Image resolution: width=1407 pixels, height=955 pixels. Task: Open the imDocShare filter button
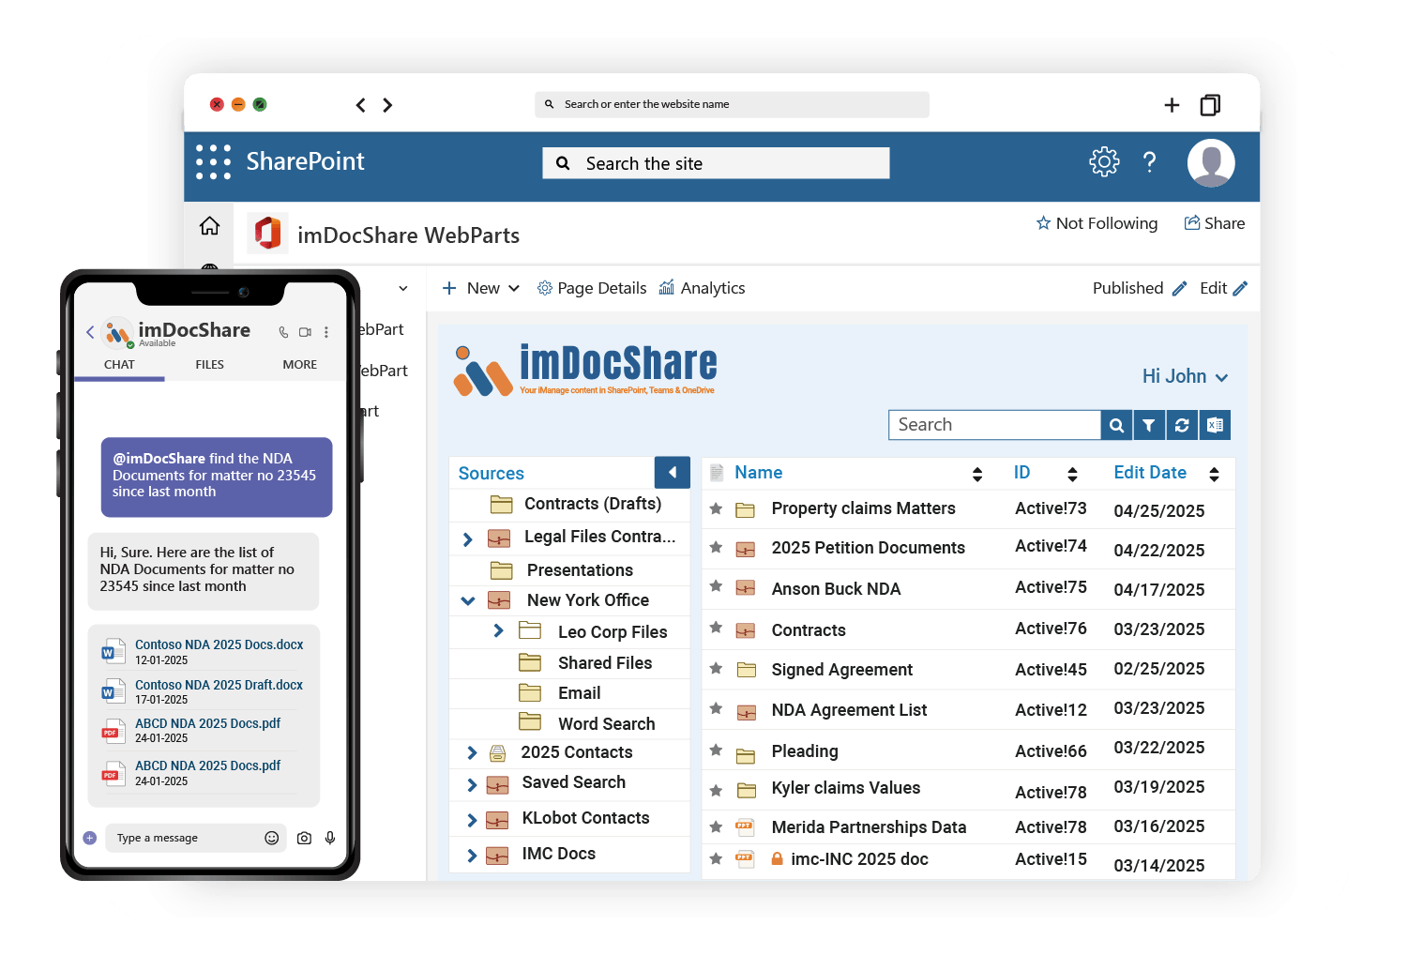[x=1149, y=425]
